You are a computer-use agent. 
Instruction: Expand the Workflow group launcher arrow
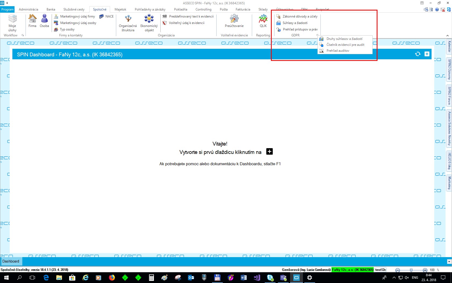pyautogui.click(x=23, y=35)
